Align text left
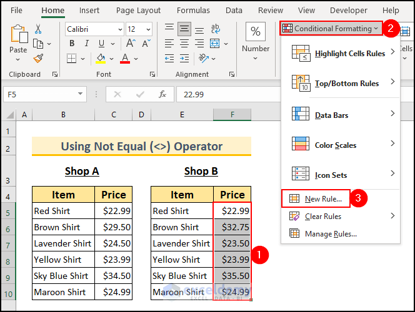This screenshot has height=312, width=415. pos(169,44)
